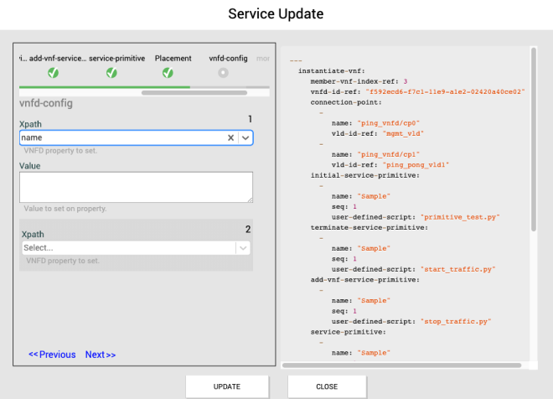Click the vnfd-config current step circle

pos(223,73)
